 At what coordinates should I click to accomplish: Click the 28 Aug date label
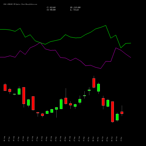click(x=79, y=139)
